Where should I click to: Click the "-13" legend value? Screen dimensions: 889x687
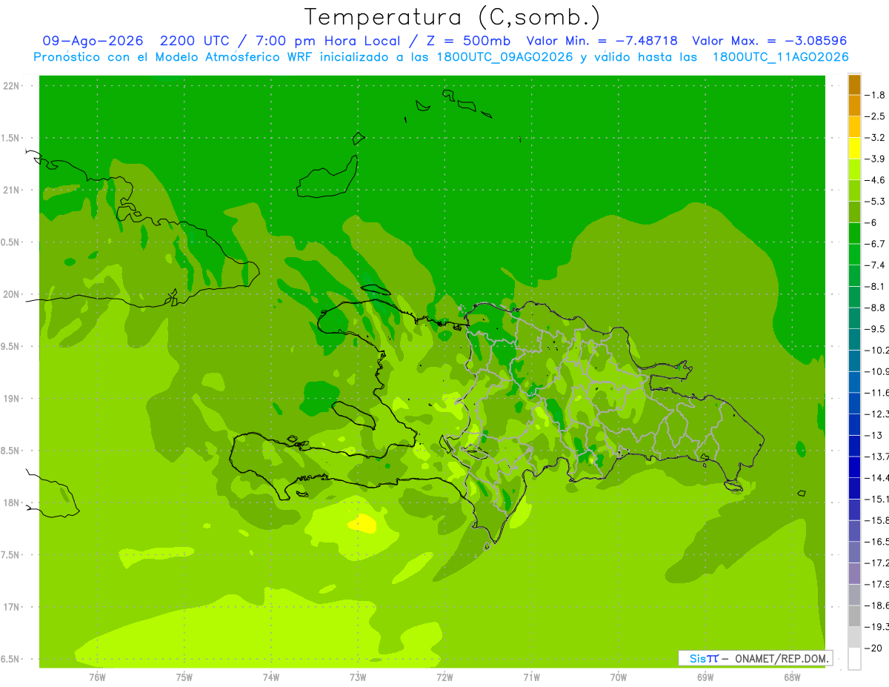coord(874,435)
